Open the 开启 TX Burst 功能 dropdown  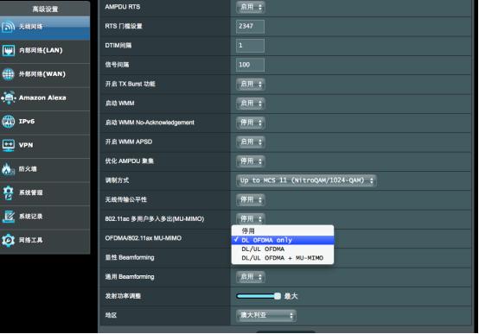tap(251, 84)
